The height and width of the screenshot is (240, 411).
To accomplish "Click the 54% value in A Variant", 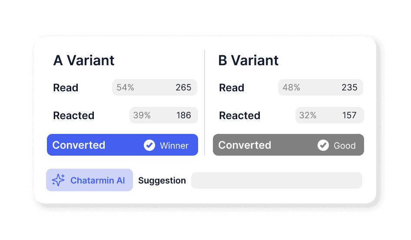I will coord(125,87).
